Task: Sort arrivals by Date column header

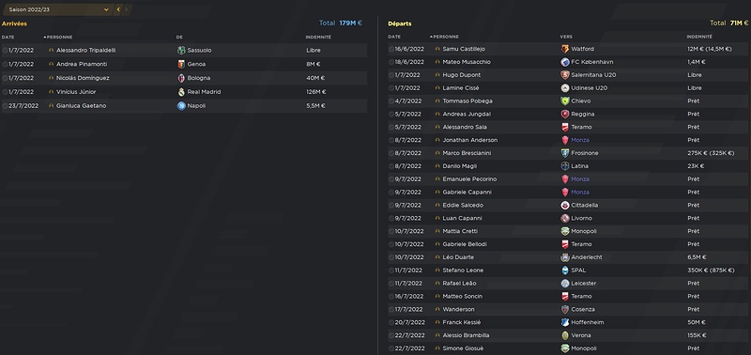Action: pyautogui.click(x=8, y=37)
